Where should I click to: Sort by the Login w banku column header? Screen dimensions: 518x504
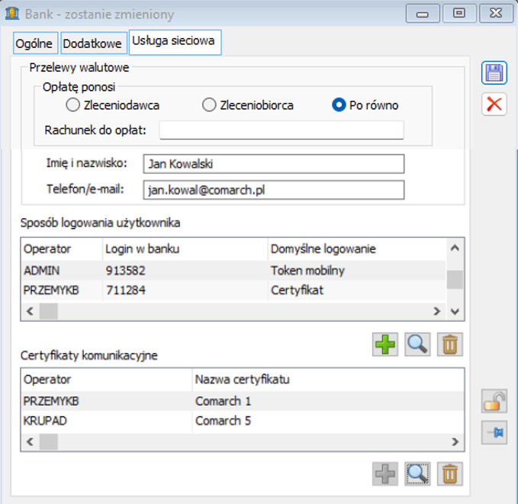(x=185, y=249)
